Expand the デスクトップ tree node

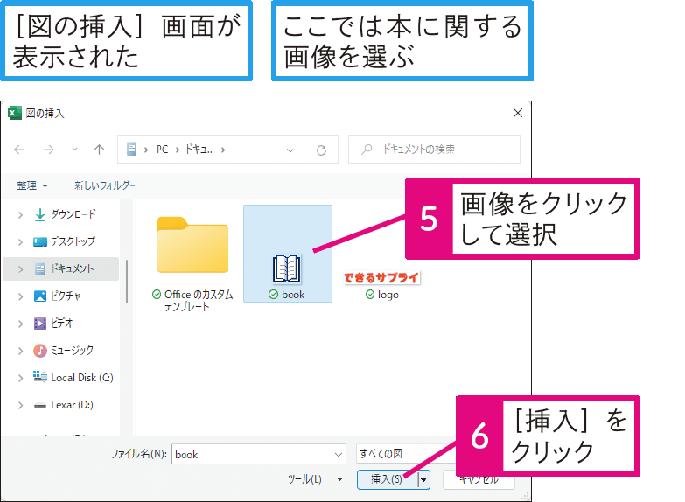pyautogui.click(x=20, y=242)
